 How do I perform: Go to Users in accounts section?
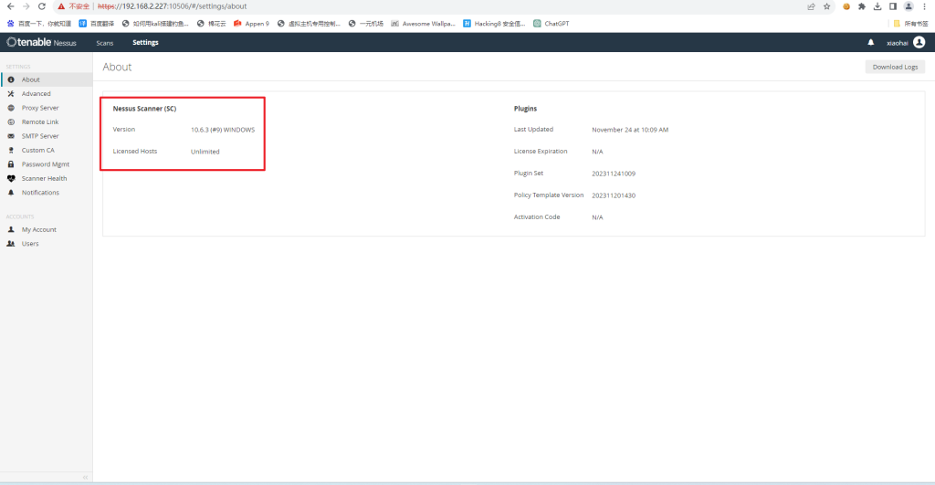pyautogui.click(x=30, y=244)
